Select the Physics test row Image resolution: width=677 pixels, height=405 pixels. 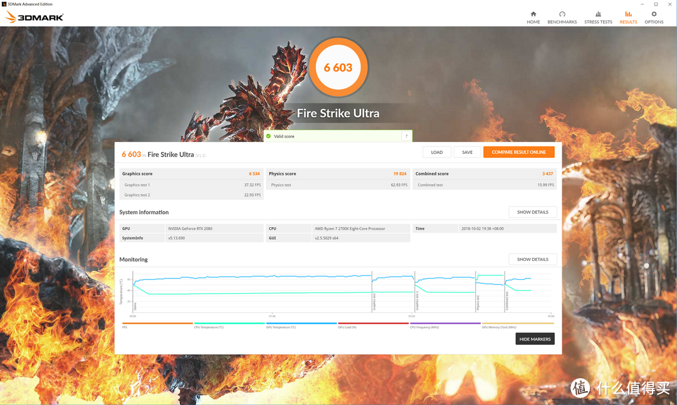[338, 185]
